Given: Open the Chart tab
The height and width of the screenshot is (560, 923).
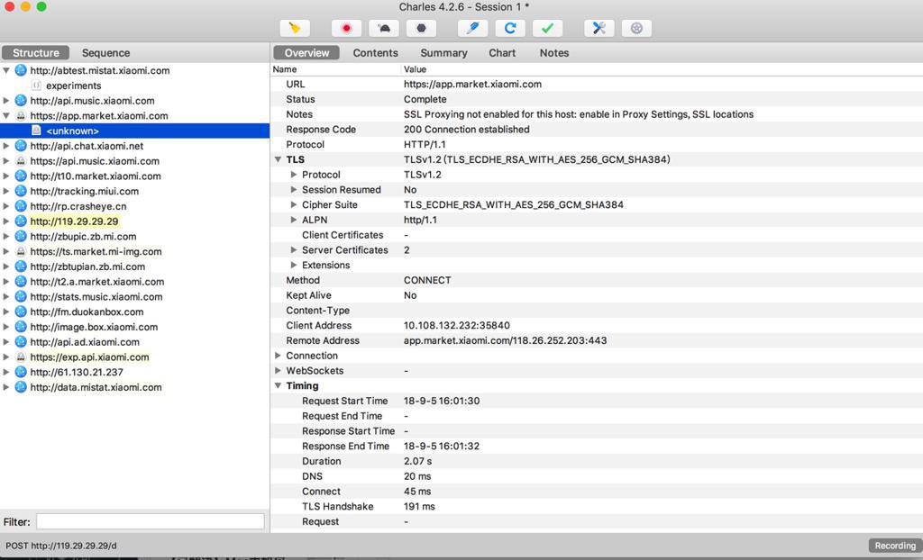Looking at the screenshot, I should click(x=502, y=53).
